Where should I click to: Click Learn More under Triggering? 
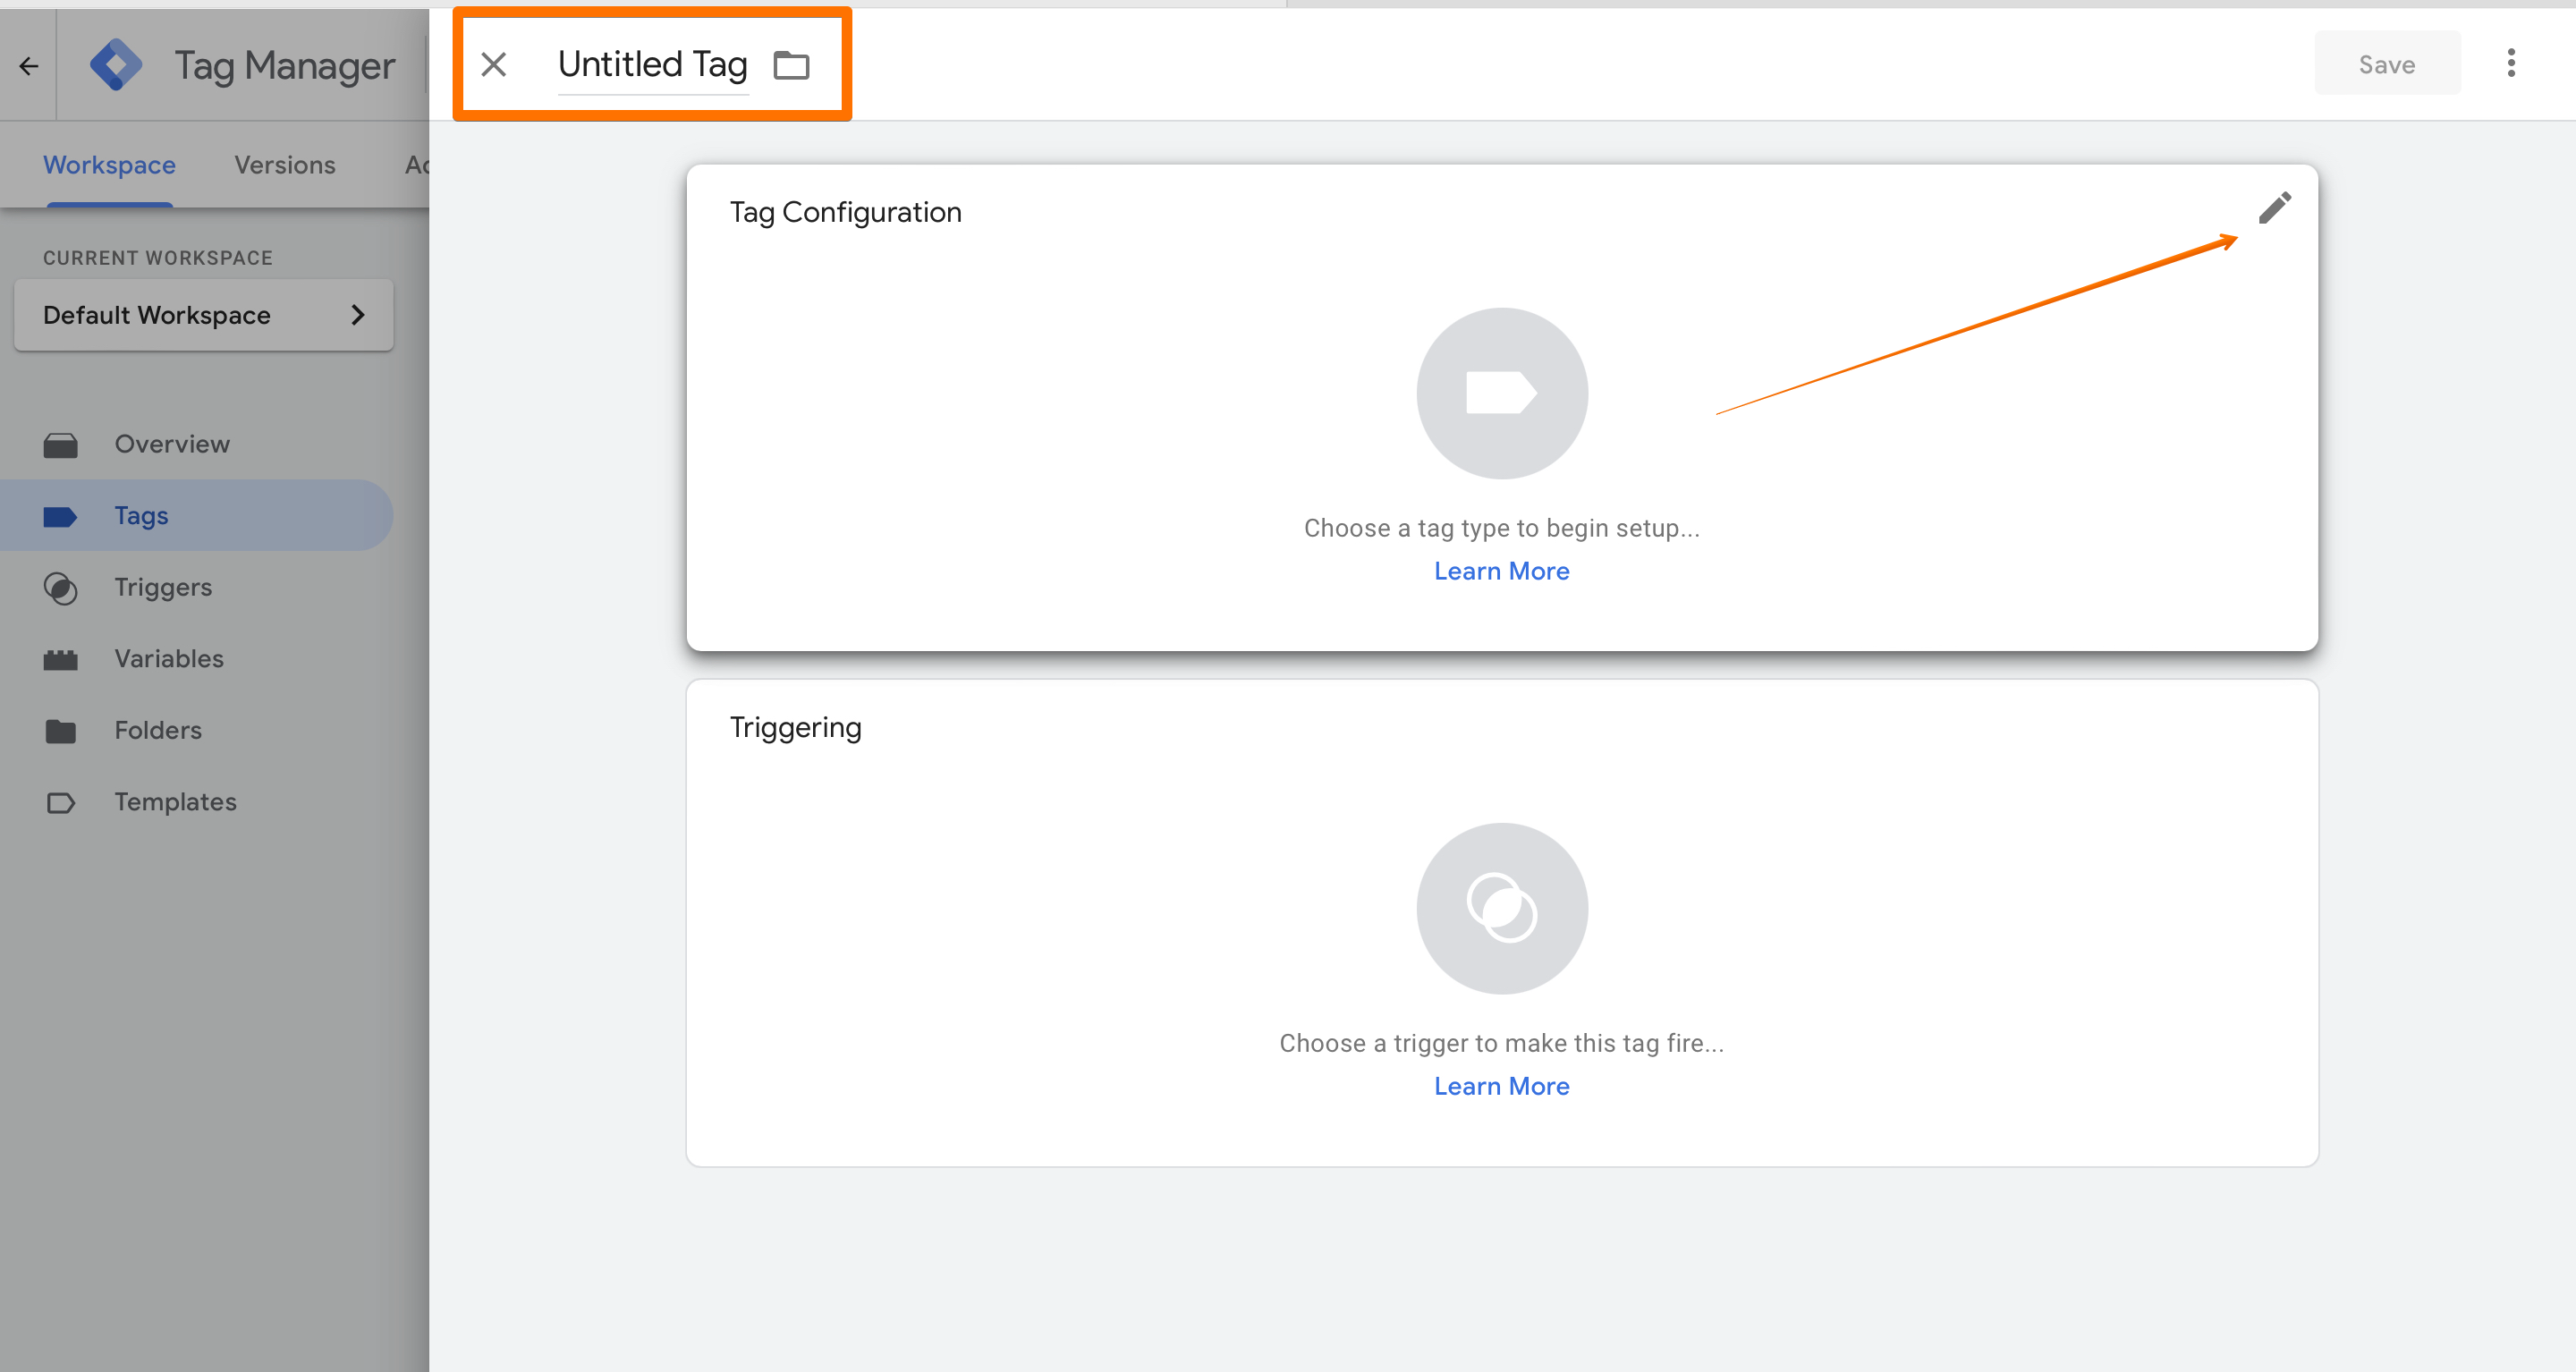point(1501,1086)
